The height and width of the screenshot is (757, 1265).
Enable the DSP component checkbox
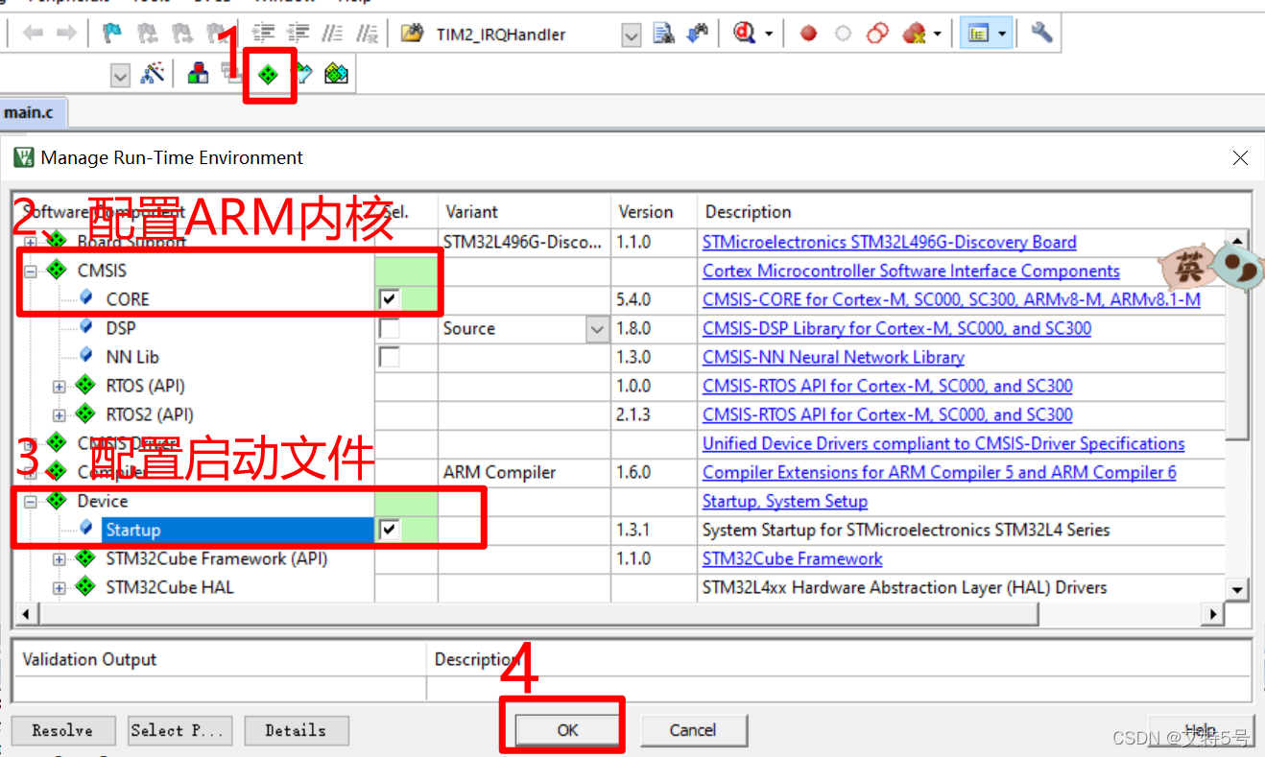[x=389, y=328]
